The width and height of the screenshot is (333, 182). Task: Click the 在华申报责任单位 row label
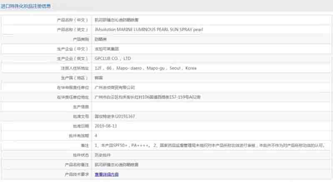tap(73, 87)
